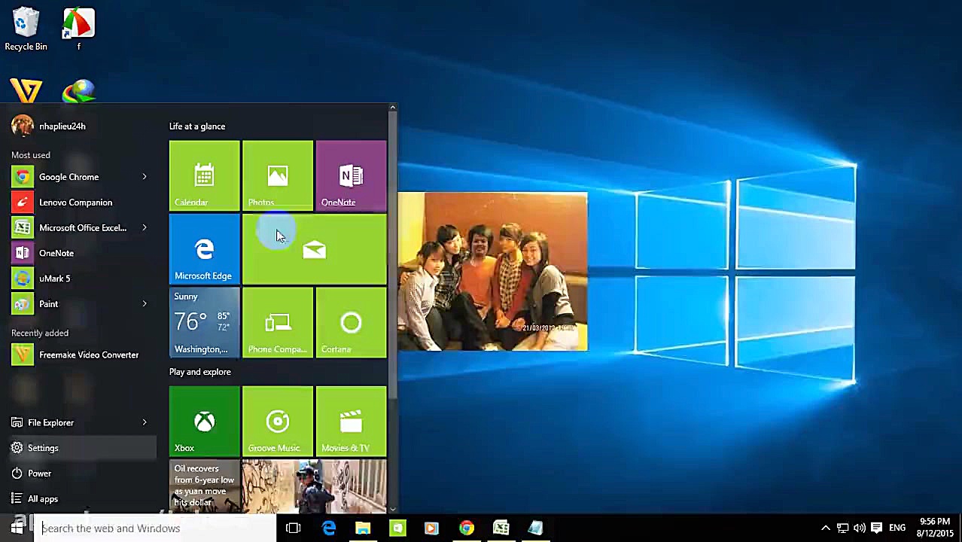Click the Power button
The image size is (962, 542).
(x=39, y=473)
